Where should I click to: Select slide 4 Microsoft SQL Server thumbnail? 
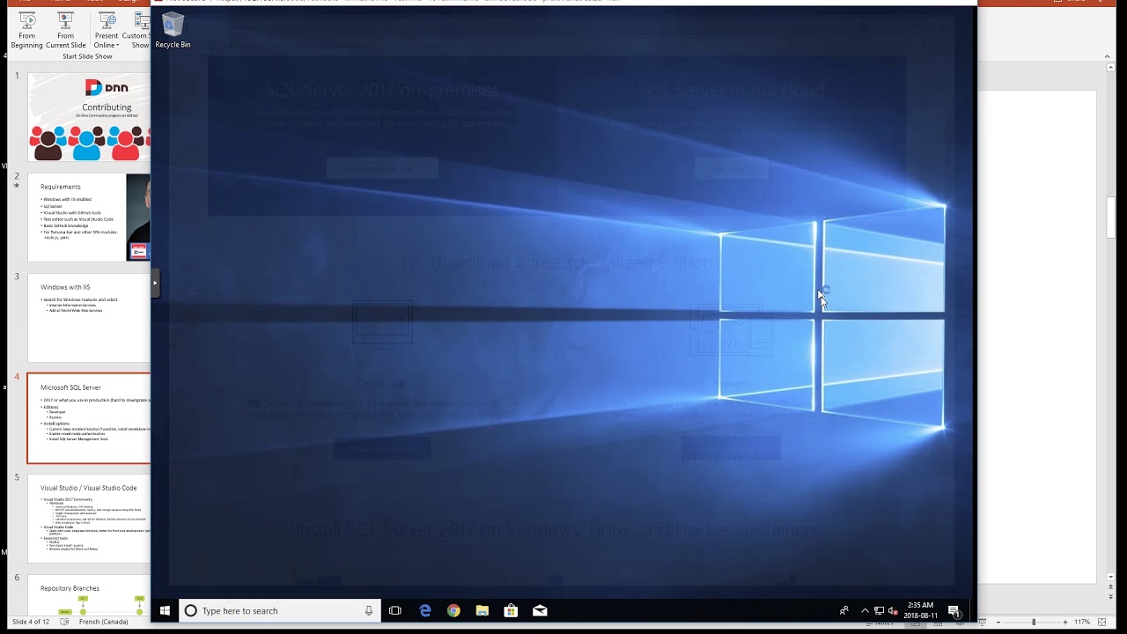89,418
